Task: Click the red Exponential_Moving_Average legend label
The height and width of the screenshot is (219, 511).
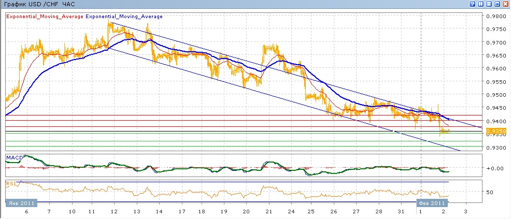Action: click(x=45, y=17)
